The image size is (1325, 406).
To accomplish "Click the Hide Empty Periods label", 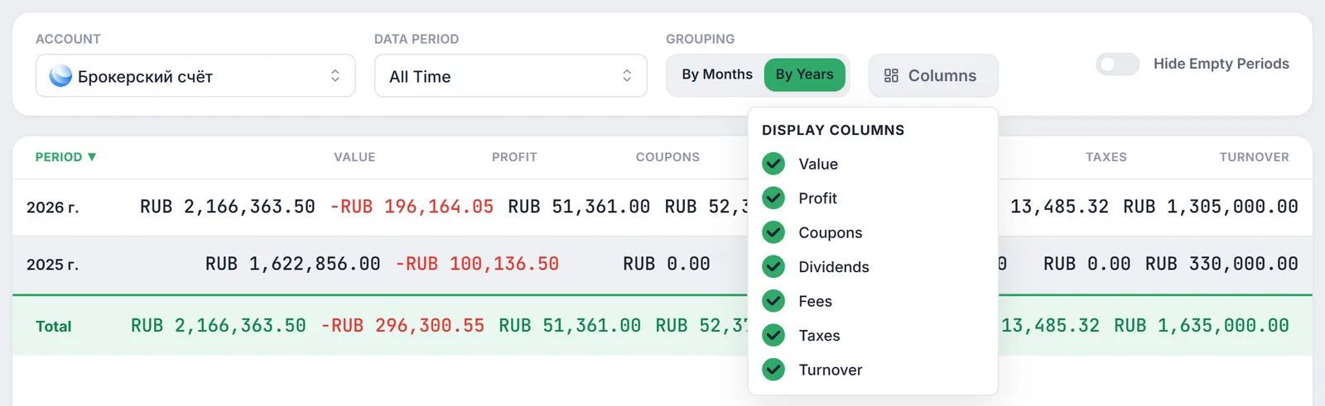I will [x=1221, y=64].
